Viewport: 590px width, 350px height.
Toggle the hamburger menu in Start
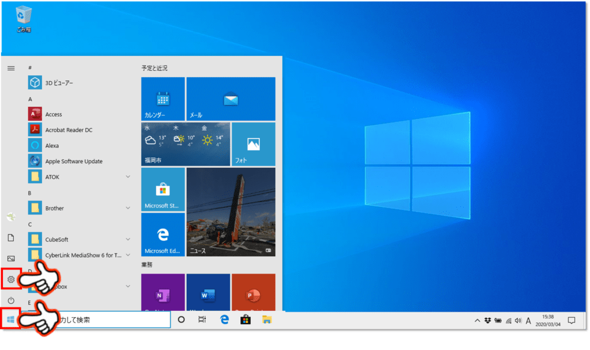pyautogui.click(x=10, y=68)
